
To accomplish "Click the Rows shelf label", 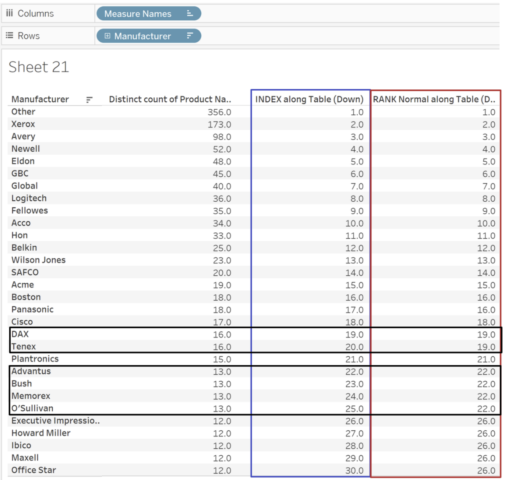I will 29,36.
